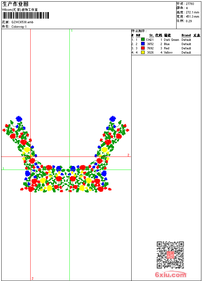Screen dimensions: 202x281
Task: Select the Yellow row description text
Action: 168,52
